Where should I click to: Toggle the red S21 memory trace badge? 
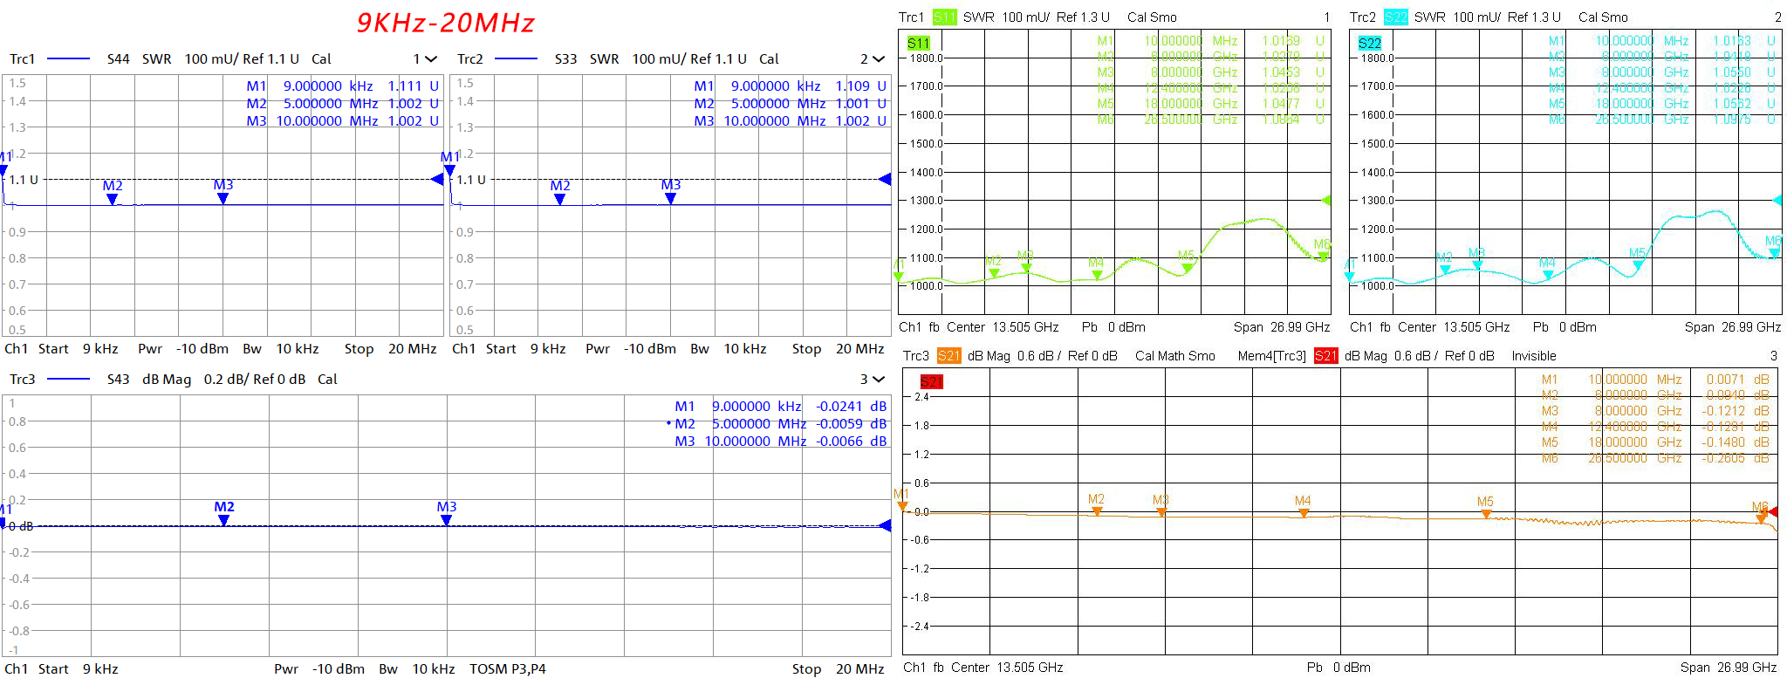(x=1325, y=356)
